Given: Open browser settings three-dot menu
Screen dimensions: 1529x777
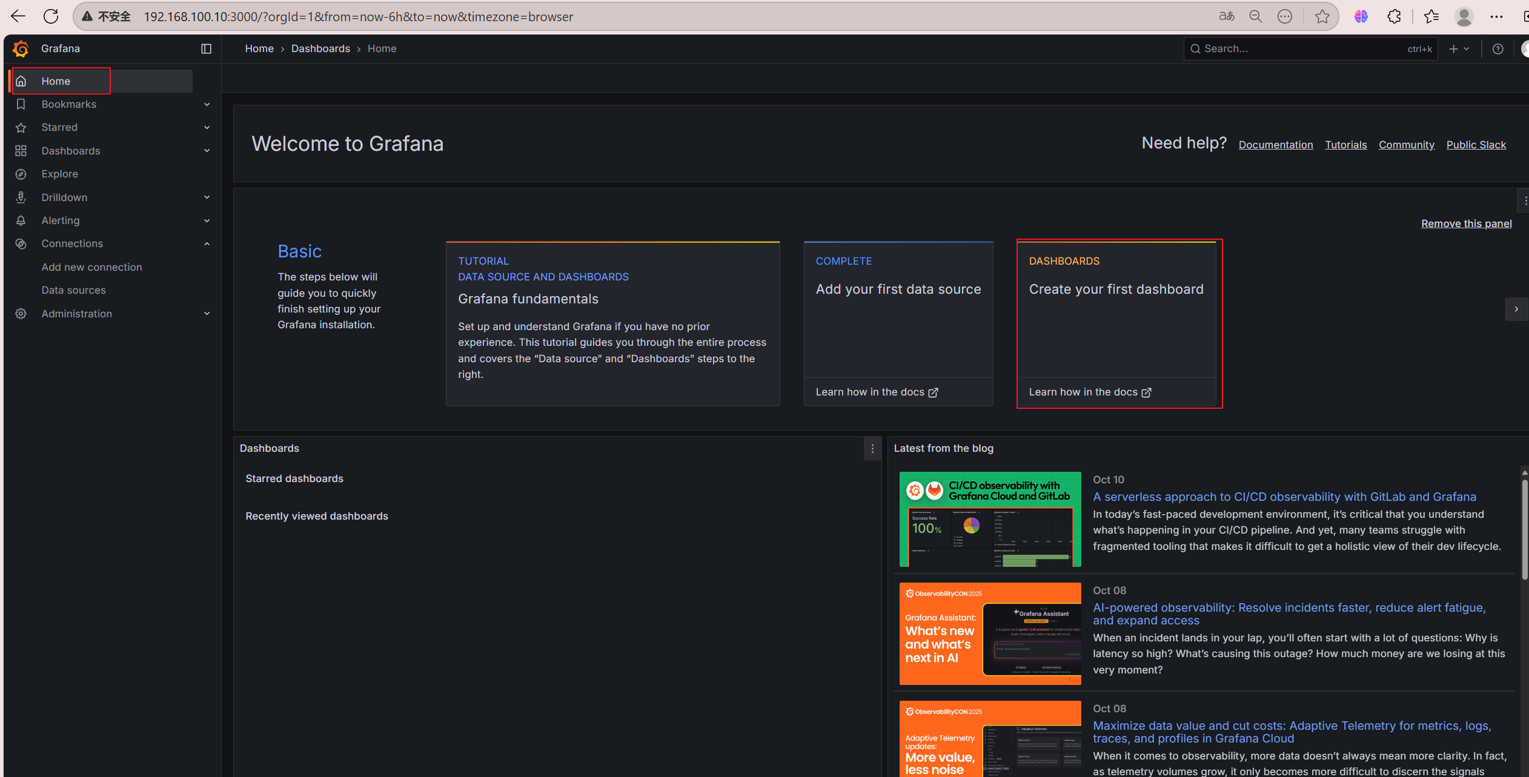Looking at the screenshot, I should pyautogui.click(x=1496, y=16).
